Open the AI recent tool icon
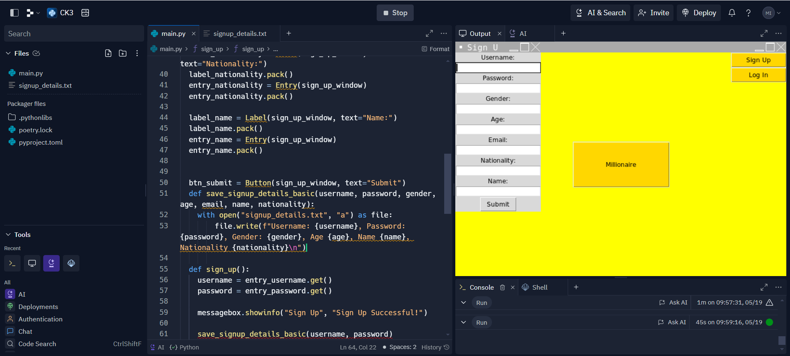 [x=51, y=263]
